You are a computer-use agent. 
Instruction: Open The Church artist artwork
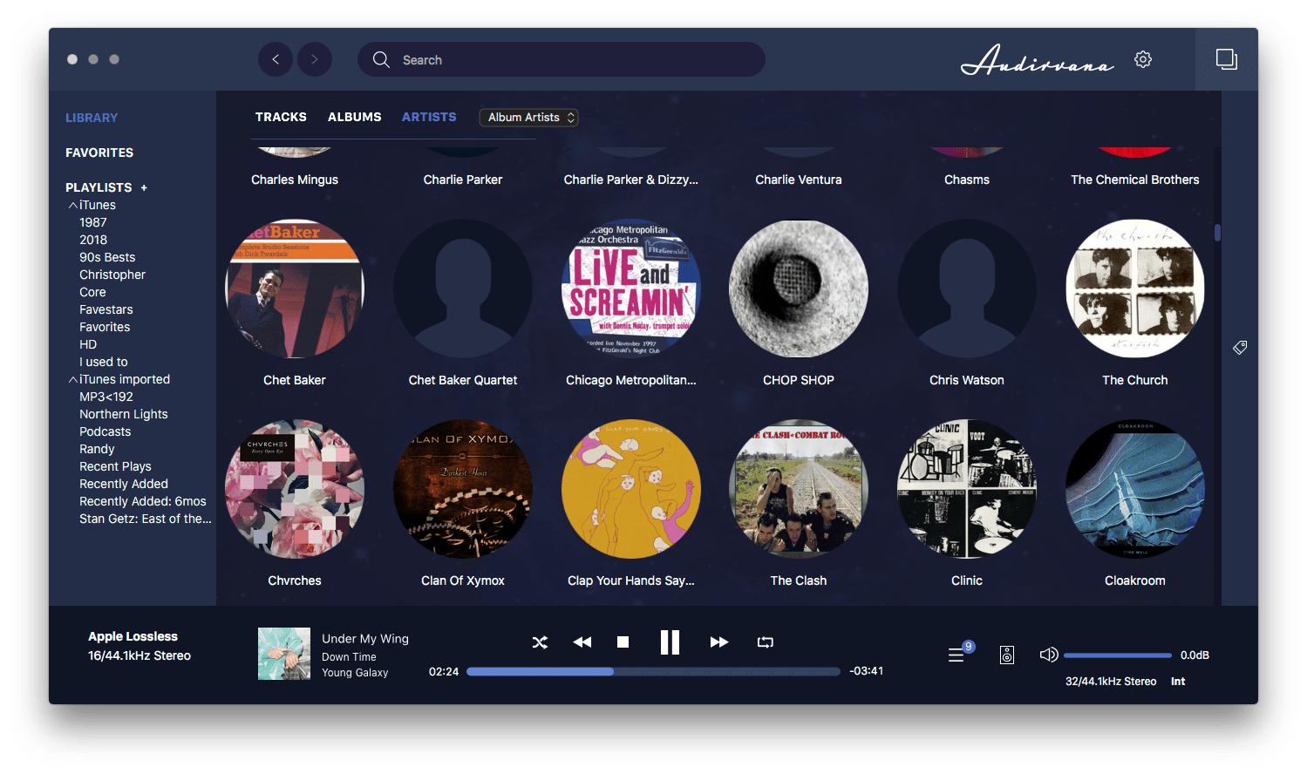(x=1135, y=289)
